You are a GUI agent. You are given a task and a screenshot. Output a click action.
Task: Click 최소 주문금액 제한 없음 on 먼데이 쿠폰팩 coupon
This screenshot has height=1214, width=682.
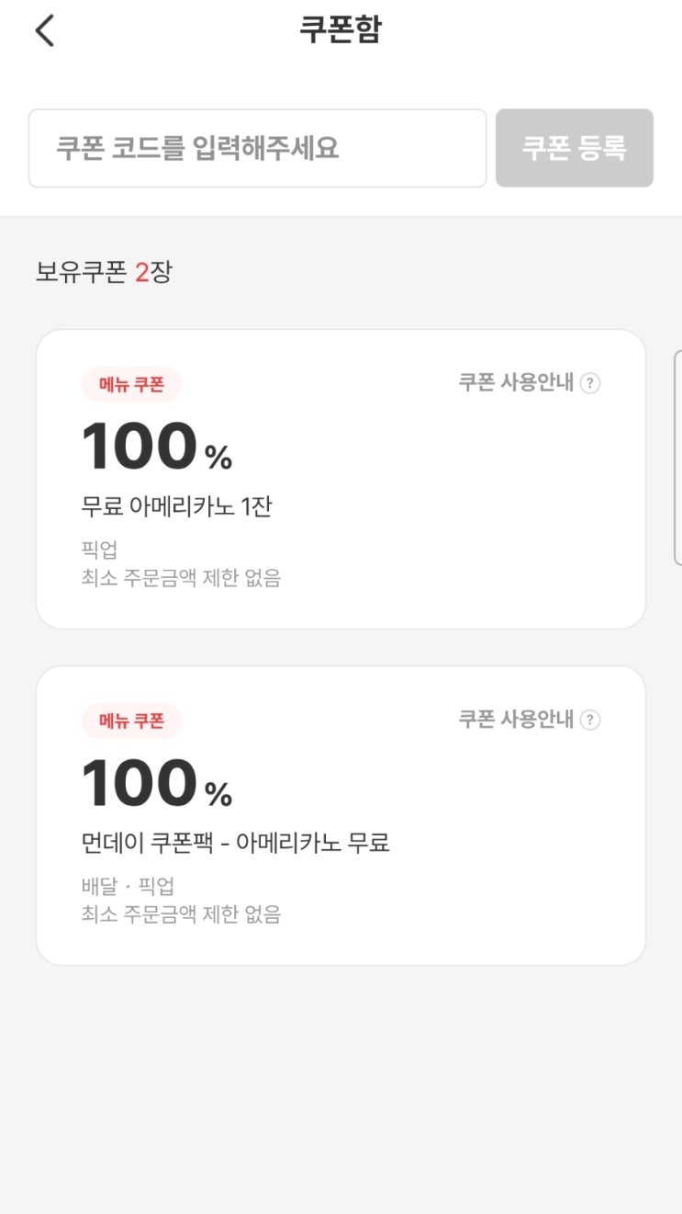tap(181, 914)
